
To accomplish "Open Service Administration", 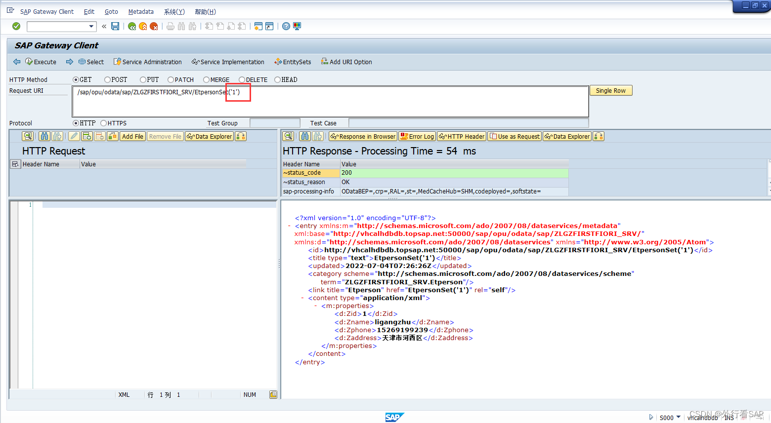I will [148, 62].
